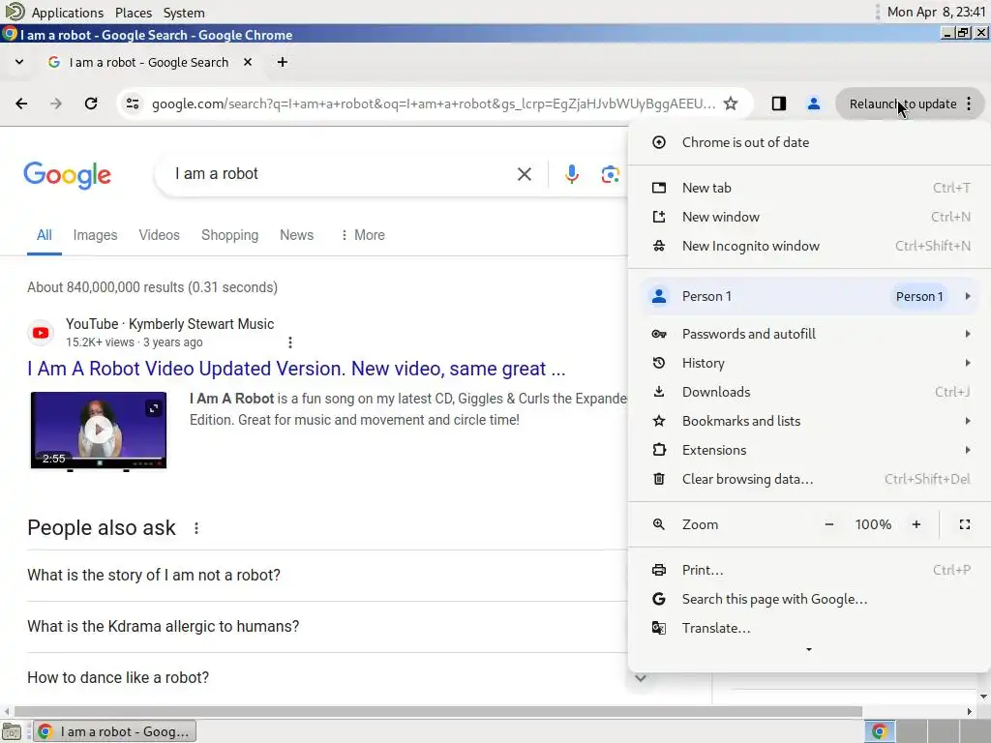The image size is (991, 743).
Task: Expand Bookmarks and lists submenu
Action: click(x=809, y=421)
